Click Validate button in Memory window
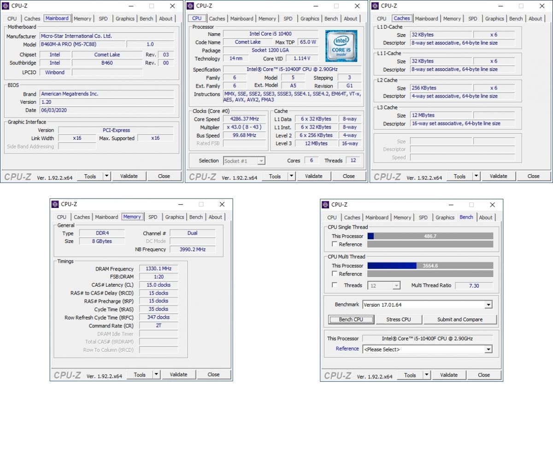 pos(178,374)
